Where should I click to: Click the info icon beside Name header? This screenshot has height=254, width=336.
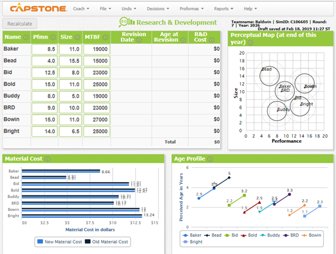tap(26, 37)
